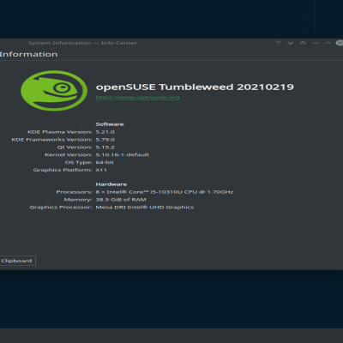Click the Processors label
This screenshot has height=343, width=343.
pyautogui.click(x=74, y=192)
